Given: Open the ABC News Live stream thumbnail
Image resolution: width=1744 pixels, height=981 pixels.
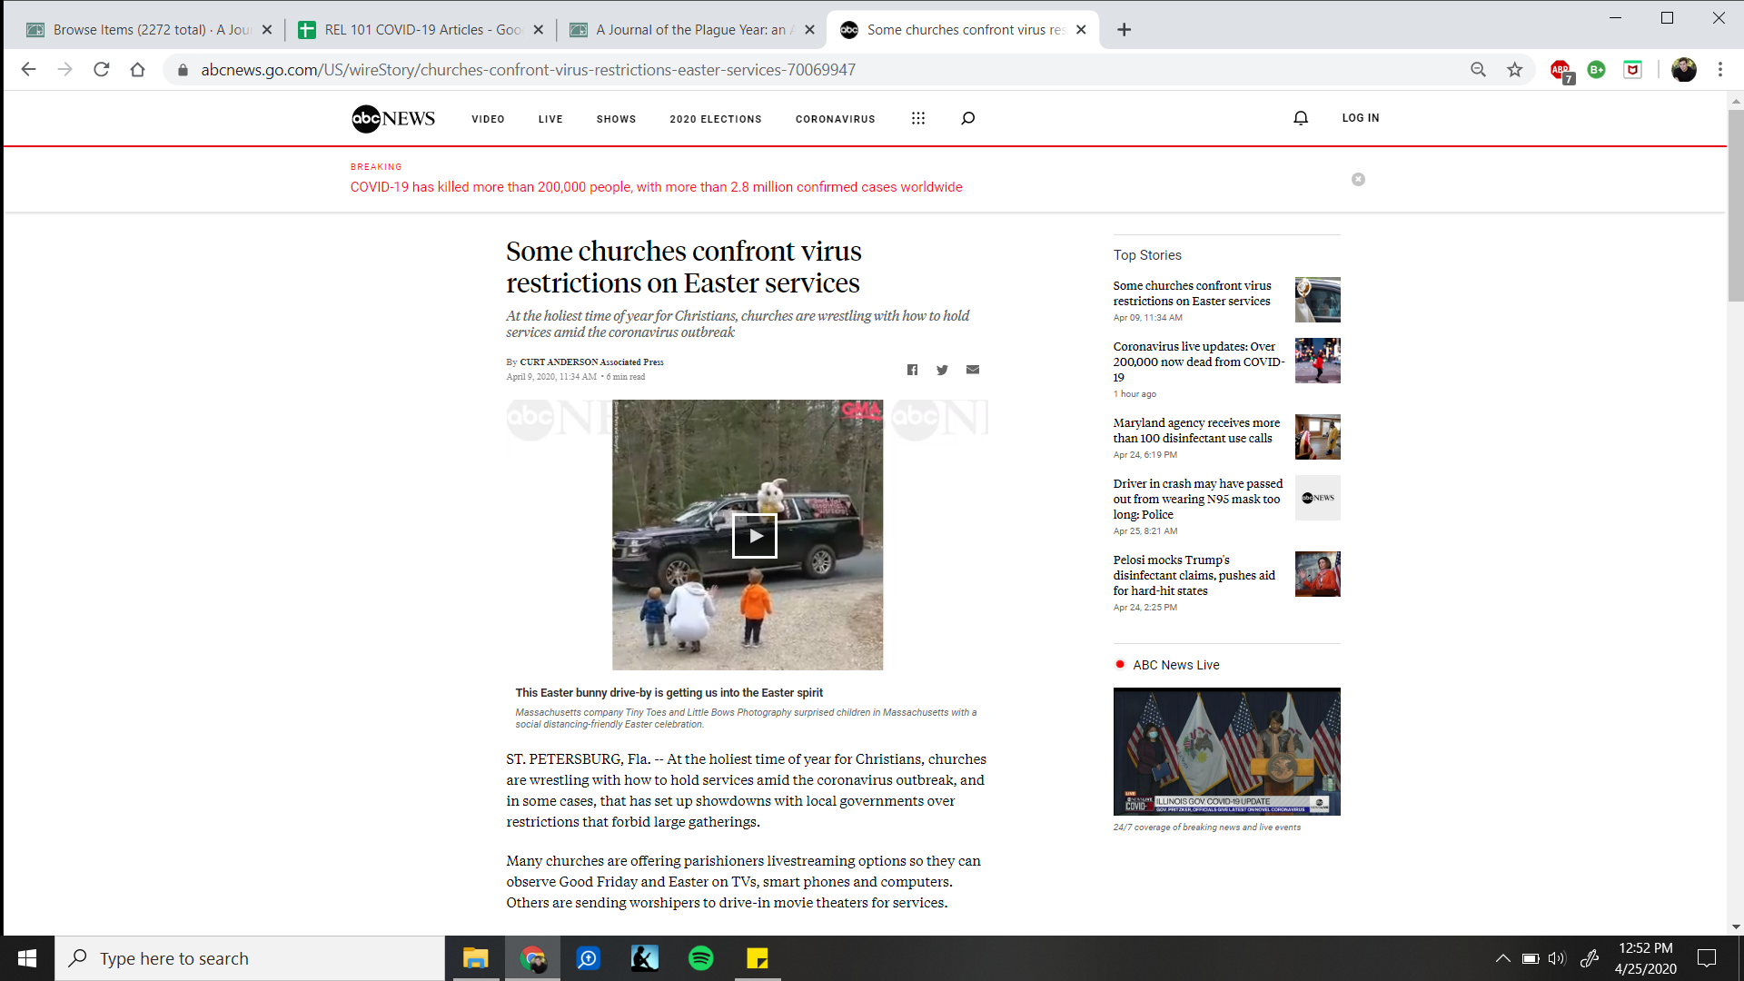Looking at the screenshot, I should (1226, 751).
